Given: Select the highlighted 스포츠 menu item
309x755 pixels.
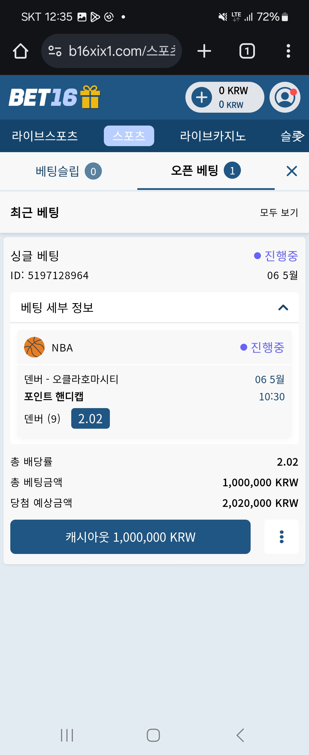Looking at the screenshot, I should (x=129, y=136).
